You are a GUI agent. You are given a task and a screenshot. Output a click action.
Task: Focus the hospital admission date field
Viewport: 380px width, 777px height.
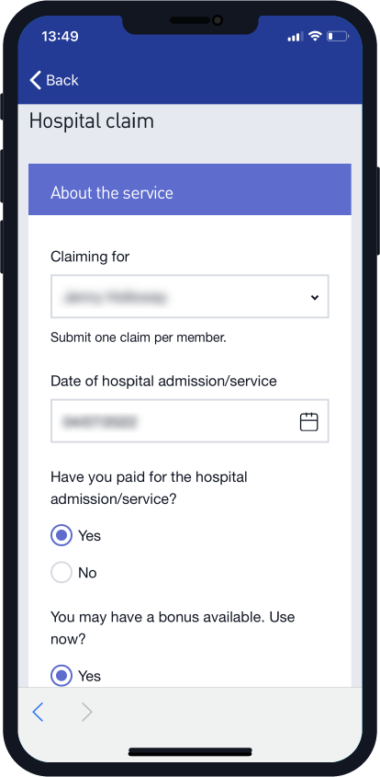click(189, 421)
